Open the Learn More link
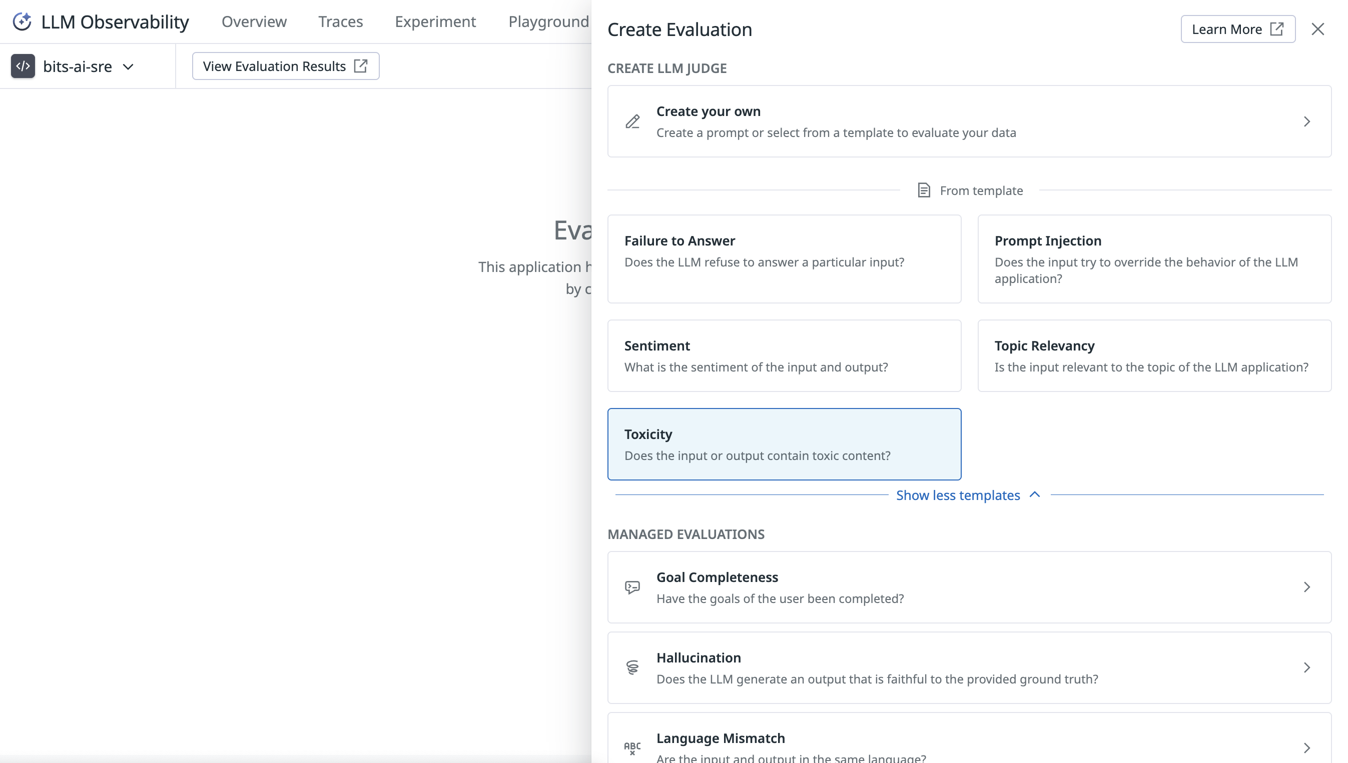Viewport: 1348px width, 763px height. [x=1237, y=29]
